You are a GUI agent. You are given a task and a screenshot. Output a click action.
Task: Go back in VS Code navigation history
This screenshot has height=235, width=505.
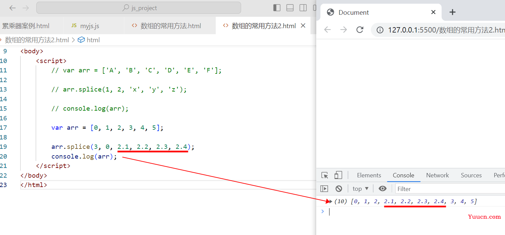point(12,8)
